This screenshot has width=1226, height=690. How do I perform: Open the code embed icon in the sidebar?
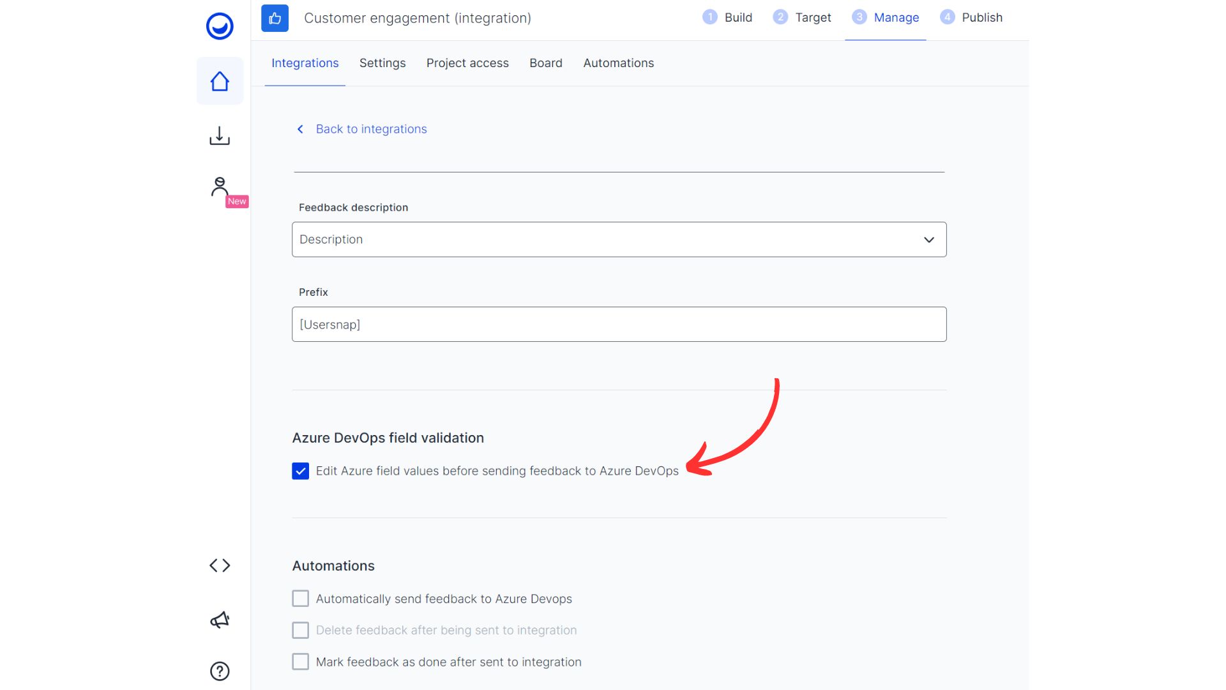(219, 565)
